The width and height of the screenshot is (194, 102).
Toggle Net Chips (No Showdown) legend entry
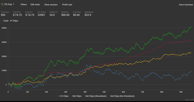tap(121, 96)
